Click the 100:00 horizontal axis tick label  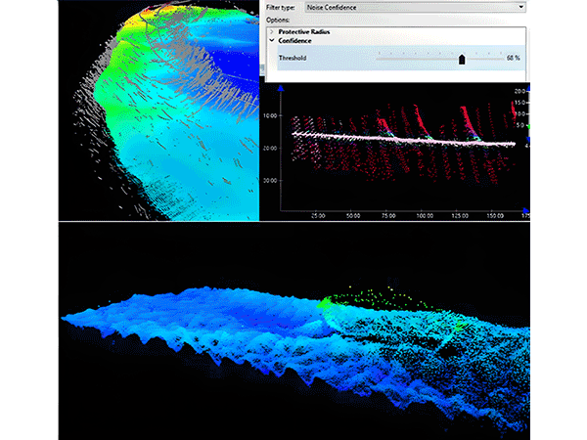424,214
